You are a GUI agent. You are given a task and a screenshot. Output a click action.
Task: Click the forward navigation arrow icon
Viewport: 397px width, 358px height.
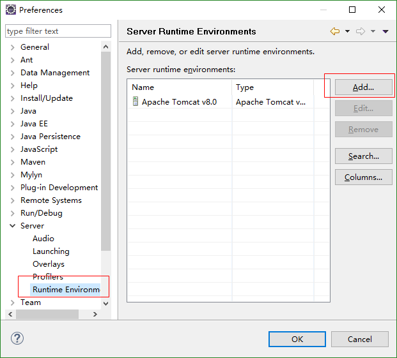click(x=361, y=31)
